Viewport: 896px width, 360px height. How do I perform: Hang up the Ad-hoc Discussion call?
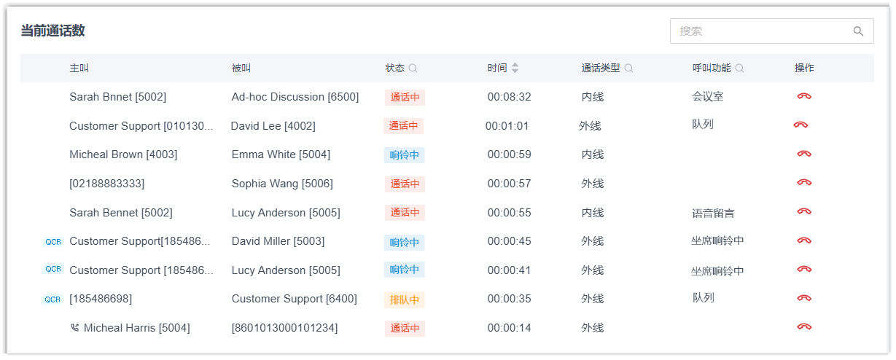coord(804,96)
